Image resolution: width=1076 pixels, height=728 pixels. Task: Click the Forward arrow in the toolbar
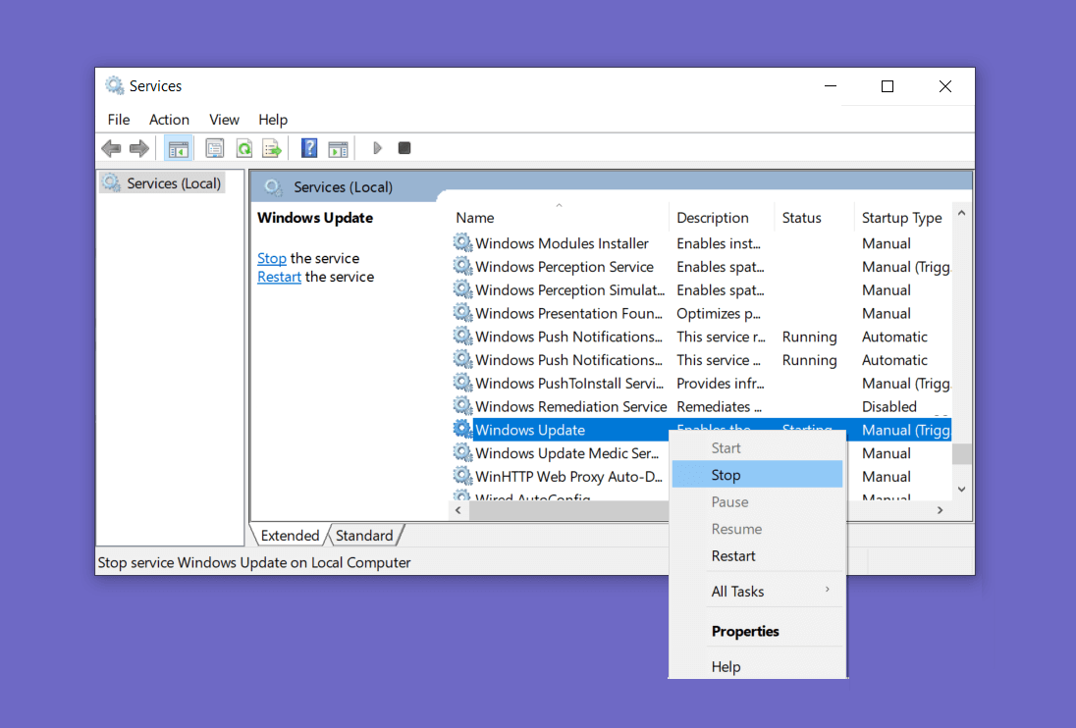[139, 148]
